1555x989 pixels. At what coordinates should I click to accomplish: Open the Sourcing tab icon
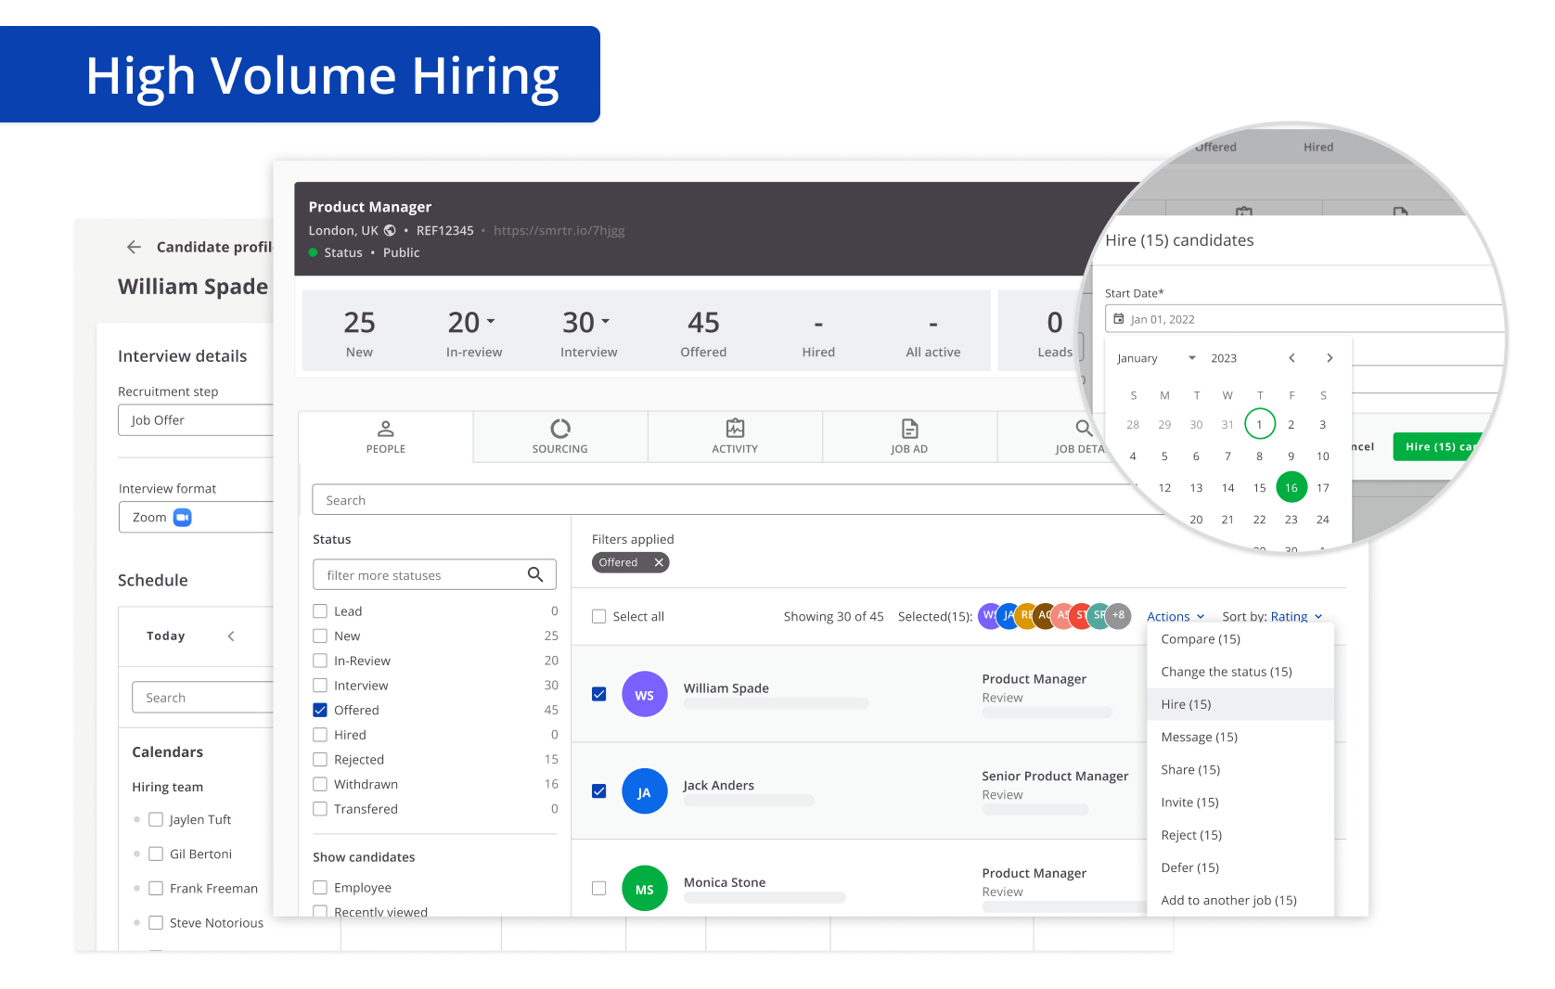[x=559, y=429]
